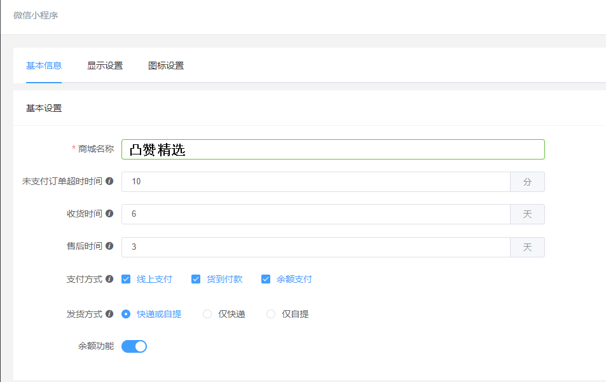Click info icon beside 发货方式
The height and width of the screenshot is (382, 606).
tap(109, 313)
